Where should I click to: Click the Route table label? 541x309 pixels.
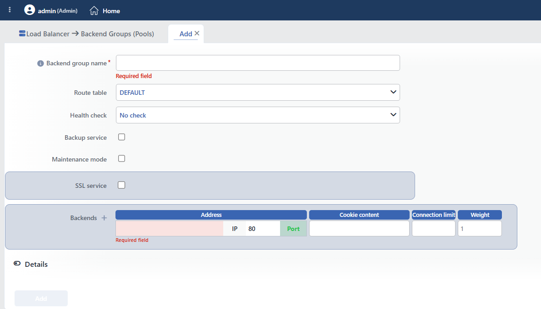[90, 93]
